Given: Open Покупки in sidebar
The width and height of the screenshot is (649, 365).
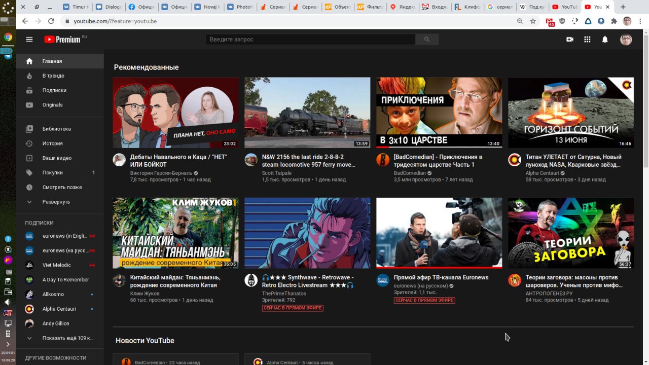Looking at the screenshot, I should (60, 173).
